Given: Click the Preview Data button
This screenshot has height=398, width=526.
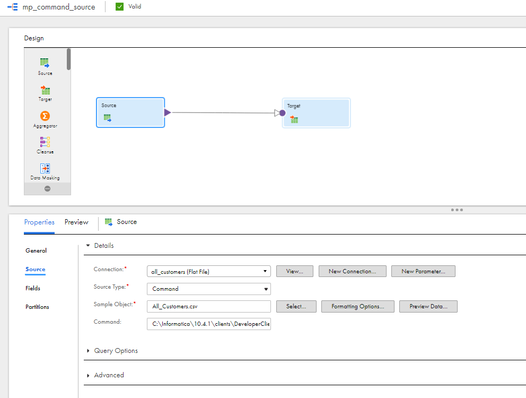Looking at the screenshot, I should click(x=428, y=306).
